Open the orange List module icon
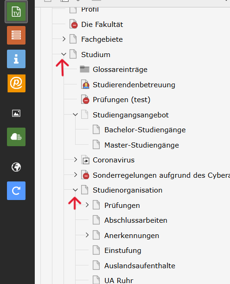230x284 pixels. [16, 35]
